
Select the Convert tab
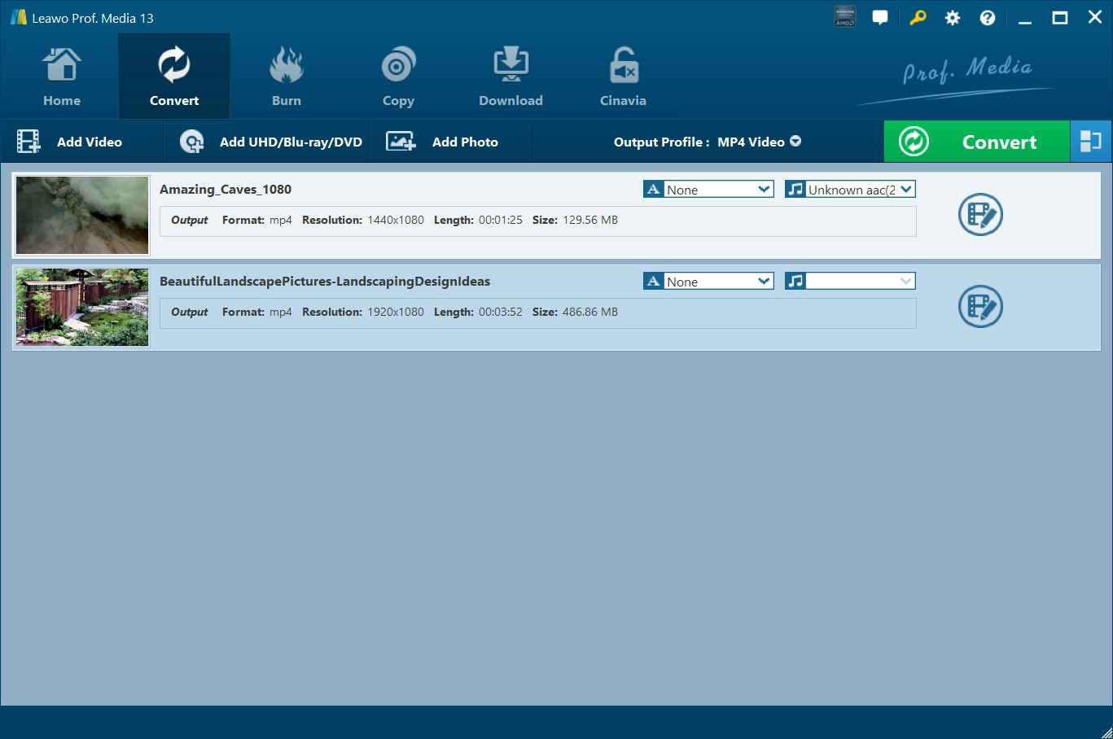pyautogui.click(x=174, y=77)
